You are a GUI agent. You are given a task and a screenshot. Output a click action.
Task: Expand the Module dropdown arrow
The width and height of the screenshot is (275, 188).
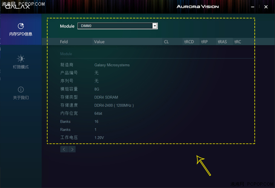coord(155,26)
